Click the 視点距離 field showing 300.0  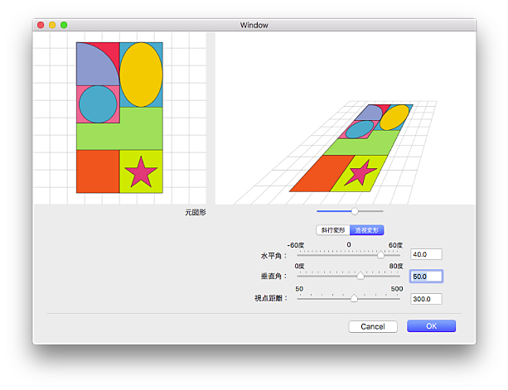coord(426,299)
